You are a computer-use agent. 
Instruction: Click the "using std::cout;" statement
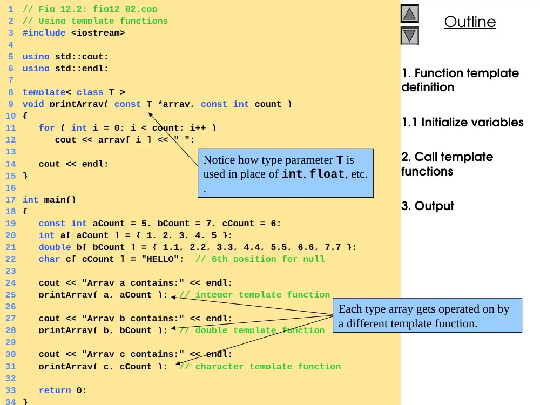[65, 57]
